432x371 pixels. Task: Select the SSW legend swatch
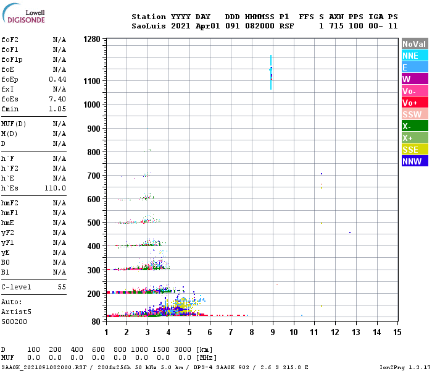[415, 114]
